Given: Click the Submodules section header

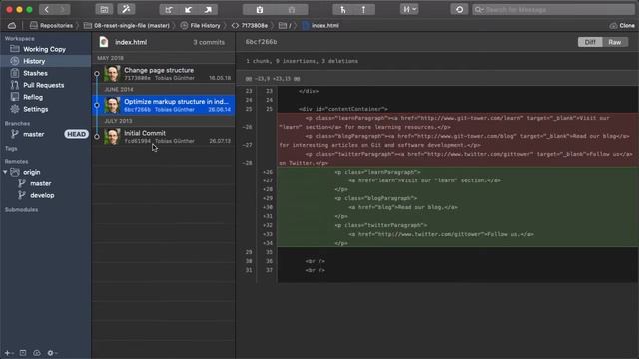Looking at the screenshot, I should tap(22, 210).
